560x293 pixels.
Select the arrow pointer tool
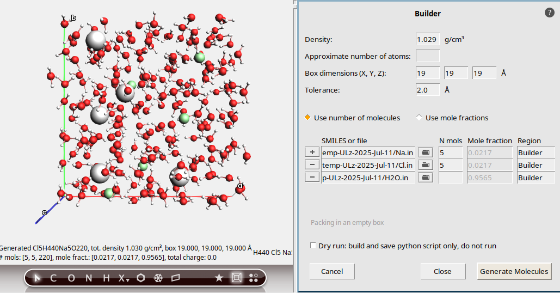pyautogui.click(x=38, y=278)
